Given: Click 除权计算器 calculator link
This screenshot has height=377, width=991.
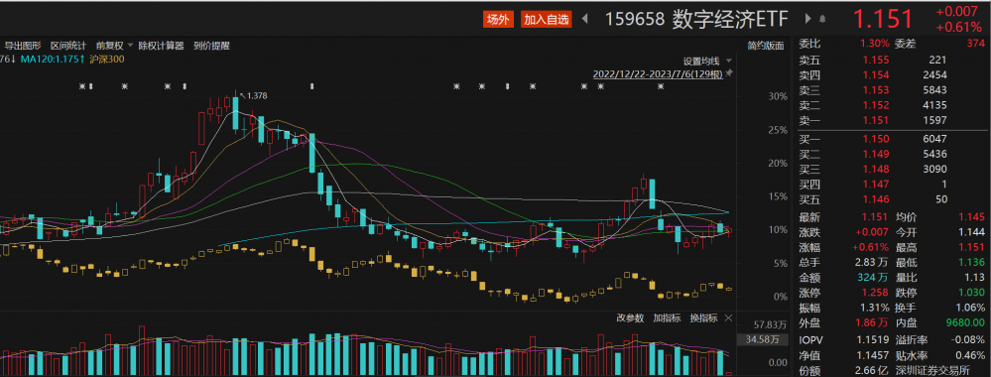Looking at the screenshot, I should (x=161, y=46).
